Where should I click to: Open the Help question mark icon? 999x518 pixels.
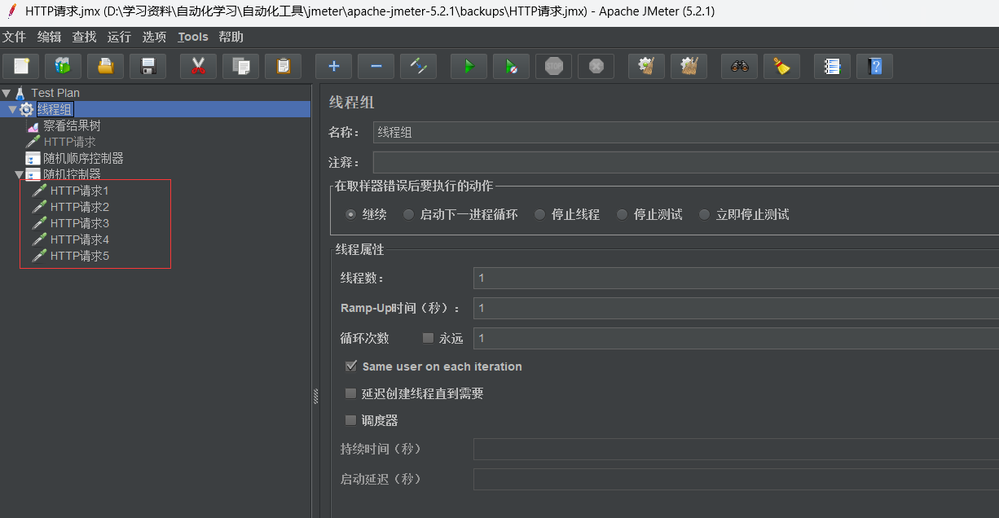click(874, 66)
